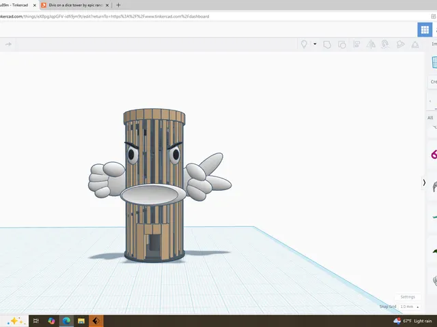The height and width of the screenshot is (327, 437).
Task: Click the Cruise magnet tool icon
Action: pyautogui.click(x=385, y=44)
